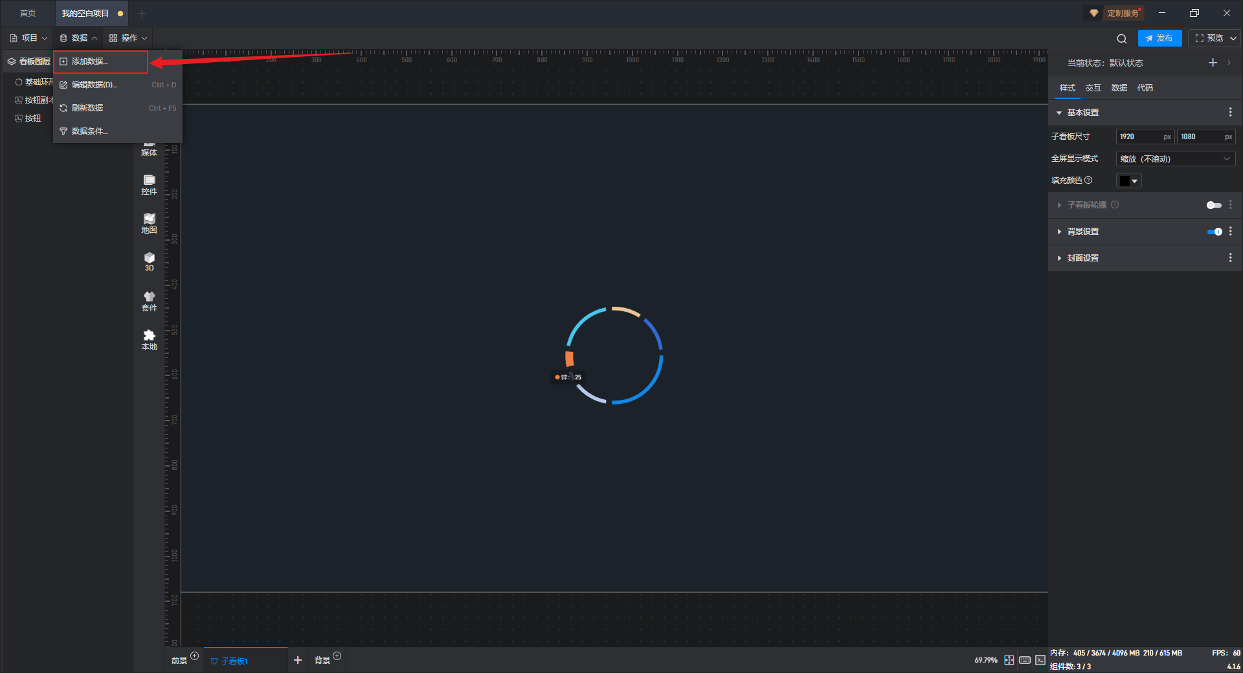Open the 控件 component category

[149, 185]
